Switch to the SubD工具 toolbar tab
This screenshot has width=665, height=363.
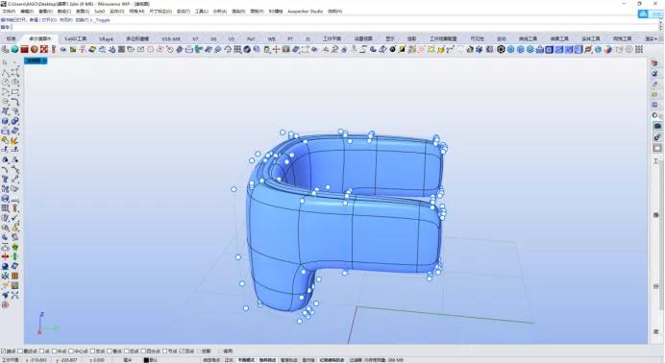click(76, 39)
